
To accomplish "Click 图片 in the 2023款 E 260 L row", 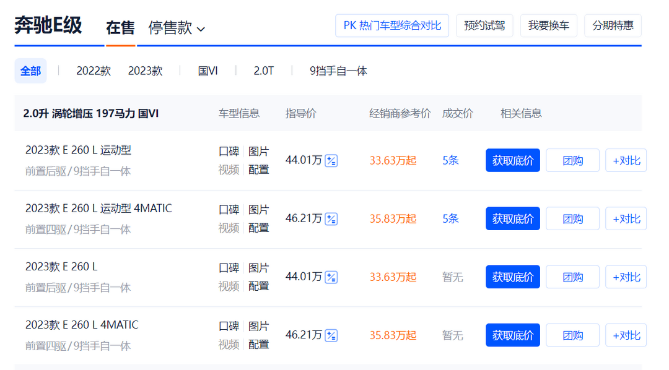I will point(258,268).
